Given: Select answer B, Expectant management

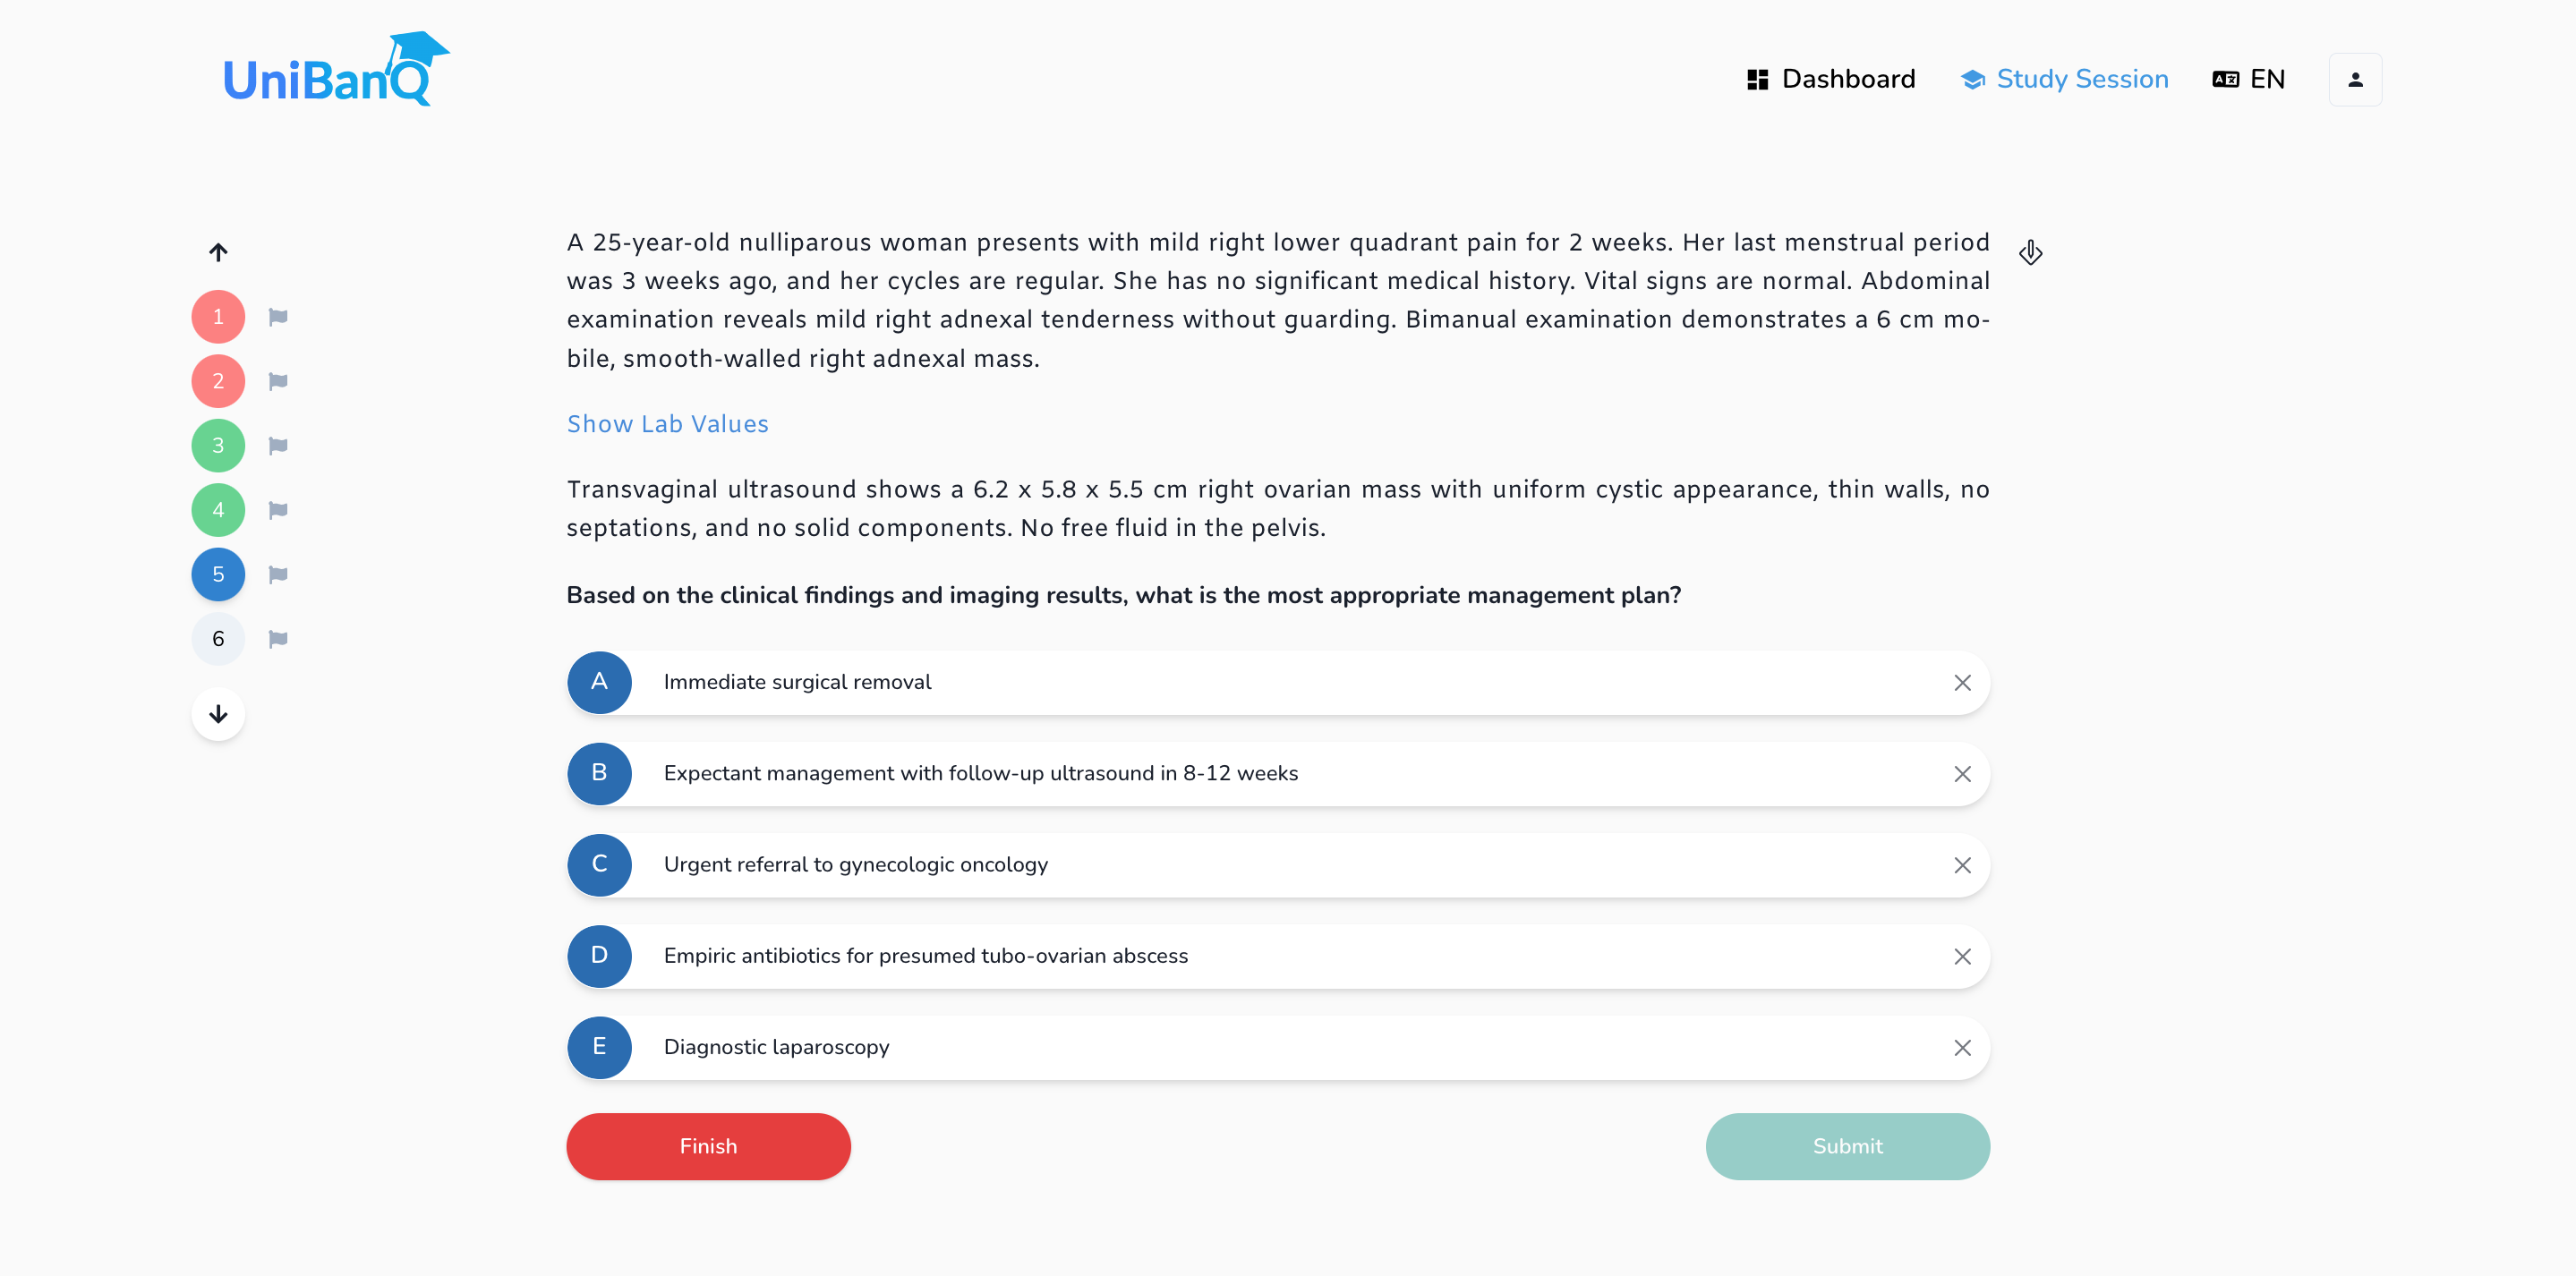Looking at the screenshot, I should pos(1278,774).
